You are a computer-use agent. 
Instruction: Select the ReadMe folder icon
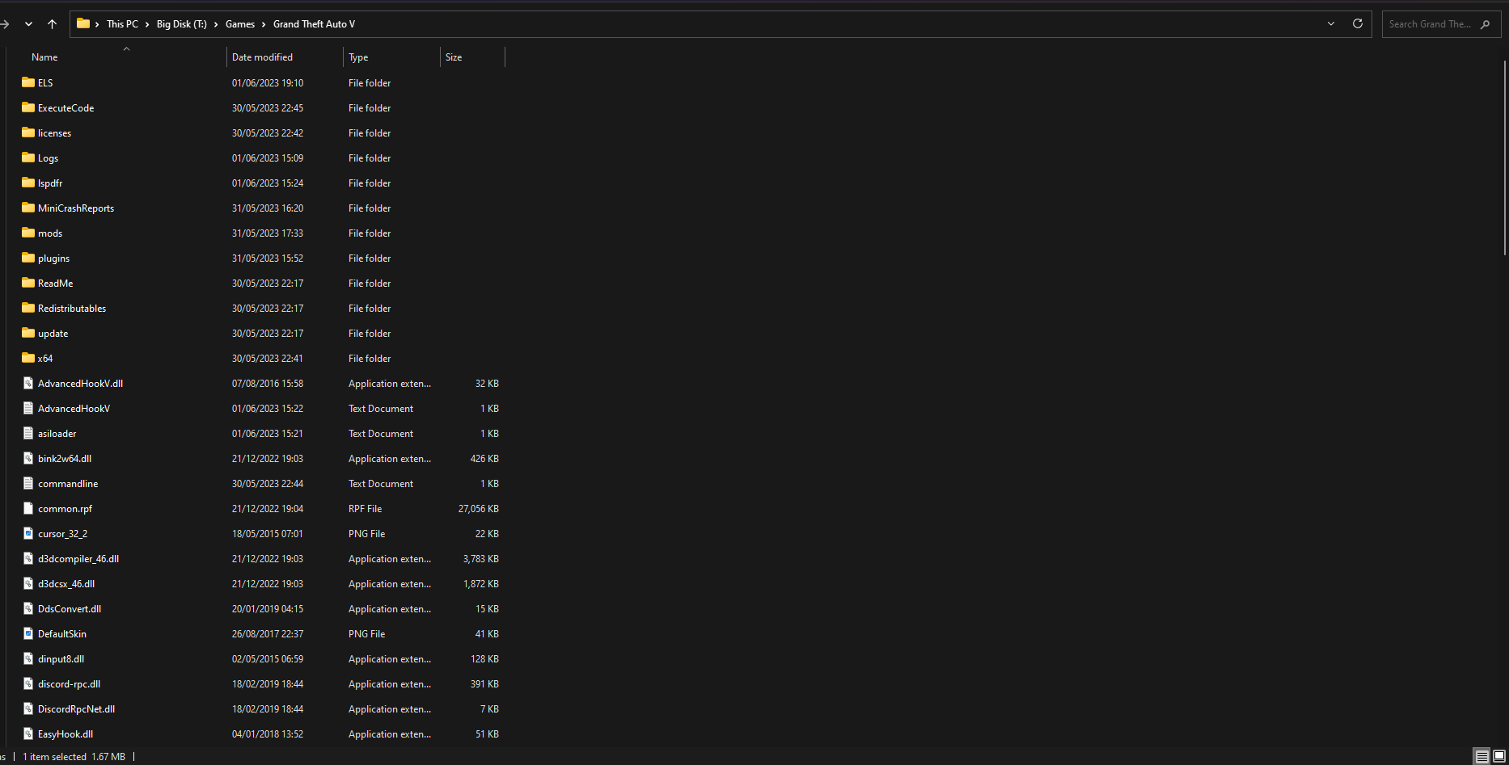coord(28,283)
